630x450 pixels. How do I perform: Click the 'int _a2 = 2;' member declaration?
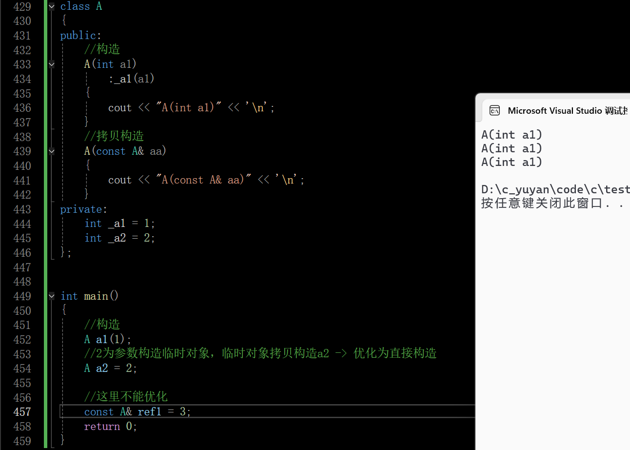click(x=120, y=238)
